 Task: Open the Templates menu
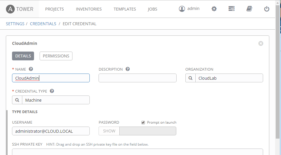(x=125, y=9)
